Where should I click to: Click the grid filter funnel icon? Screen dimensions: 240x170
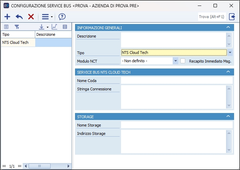point(16,27)
